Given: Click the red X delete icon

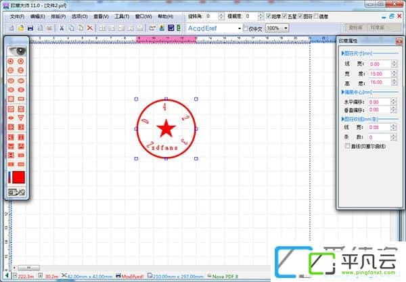Looking at the screenshot, I should click(x=90, y=28).
